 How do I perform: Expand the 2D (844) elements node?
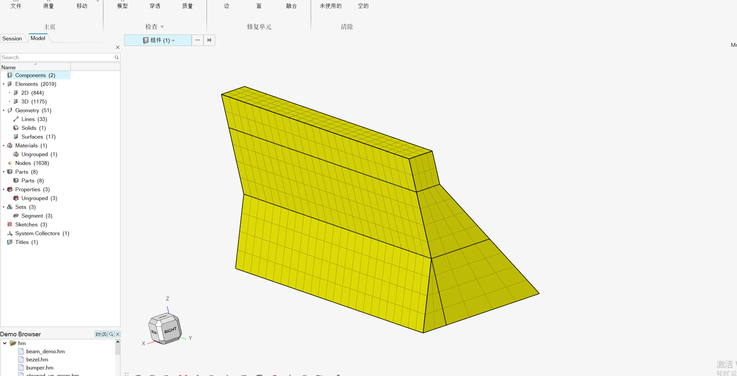click(9, 93)
